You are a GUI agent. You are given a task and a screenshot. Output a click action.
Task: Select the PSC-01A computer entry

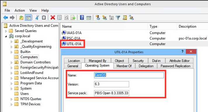click(x=74, y=38)
